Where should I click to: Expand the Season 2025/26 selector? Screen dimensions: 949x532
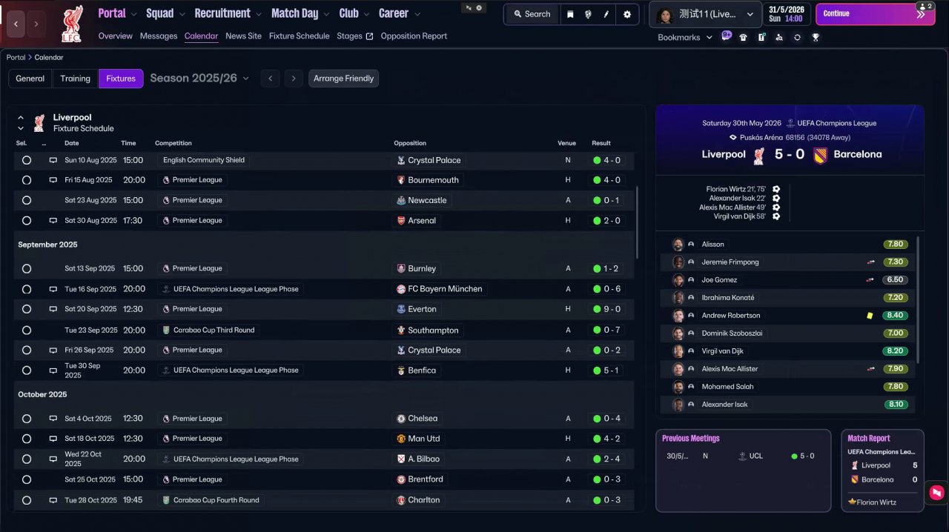tap(199, 78)
